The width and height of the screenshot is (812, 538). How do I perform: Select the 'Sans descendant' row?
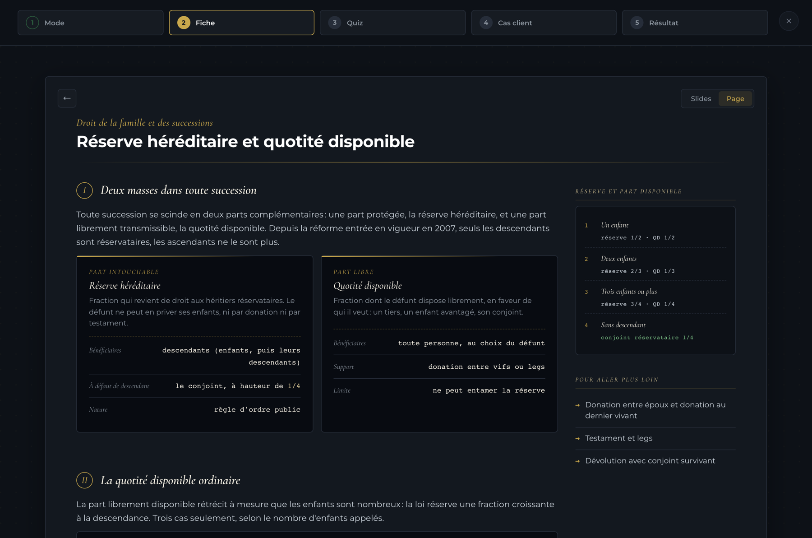tap(655, 331)
